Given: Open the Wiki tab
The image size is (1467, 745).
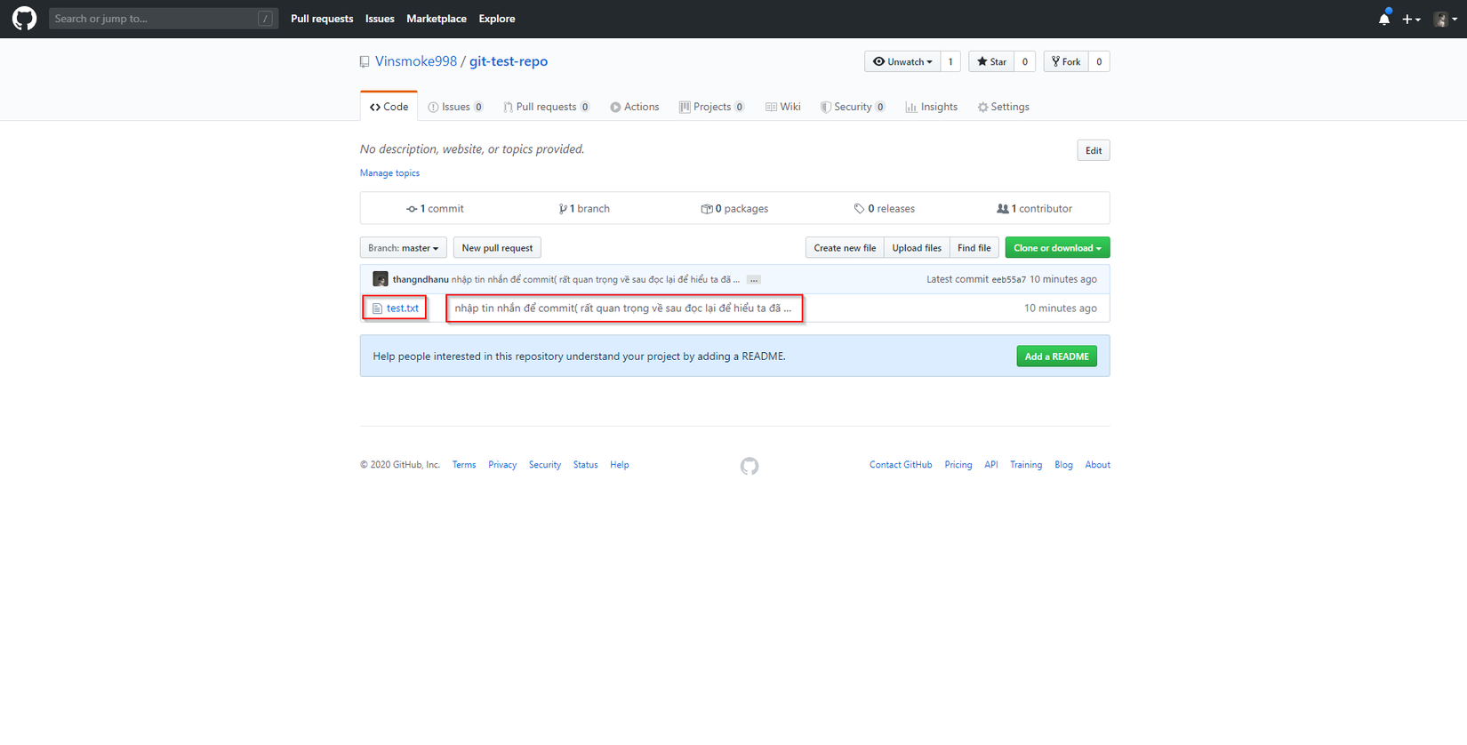Looking at the screenshot, I should (x=783, y=107).
